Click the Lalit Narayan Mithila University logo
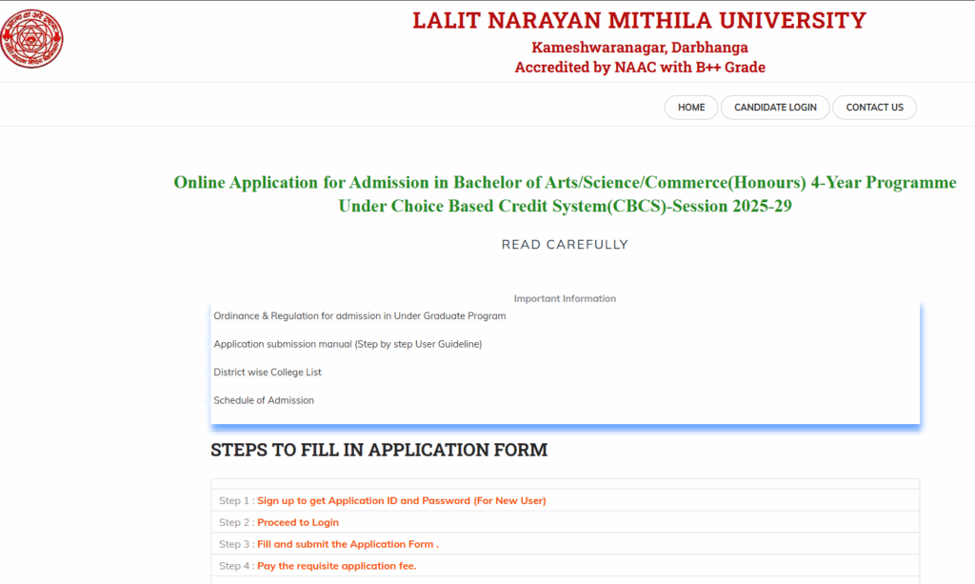Image resolution: width=975 pixels, height=584 pixels. [33, 40]
